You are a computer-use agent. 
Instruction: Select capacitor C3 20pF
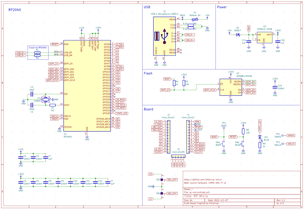(32, 94)
